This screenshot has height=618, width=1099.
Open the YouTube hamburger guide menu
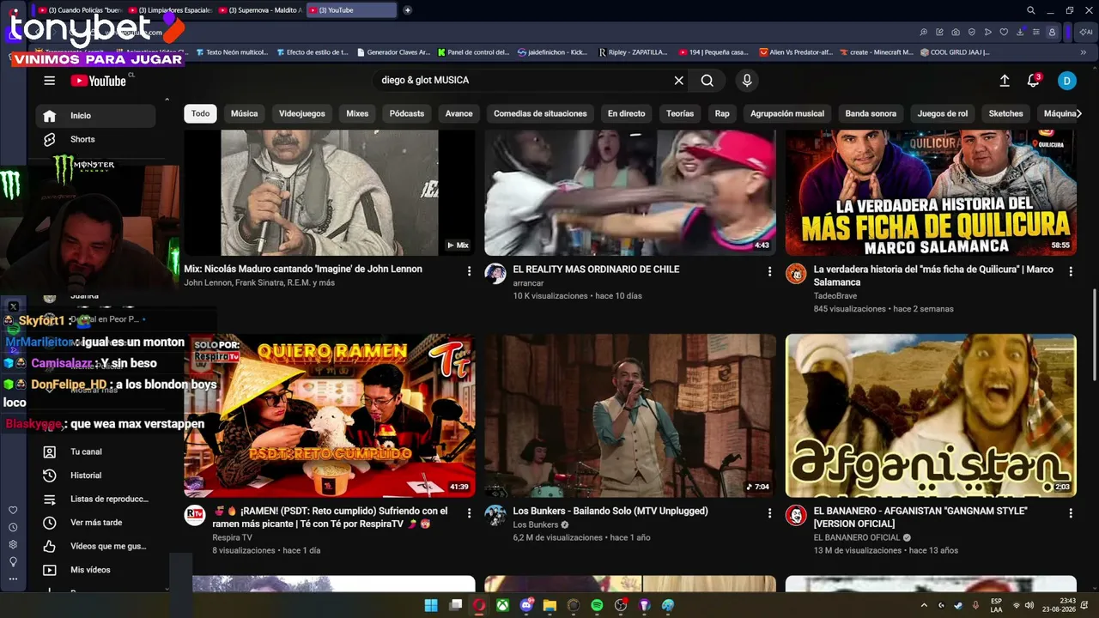(50, 81)
